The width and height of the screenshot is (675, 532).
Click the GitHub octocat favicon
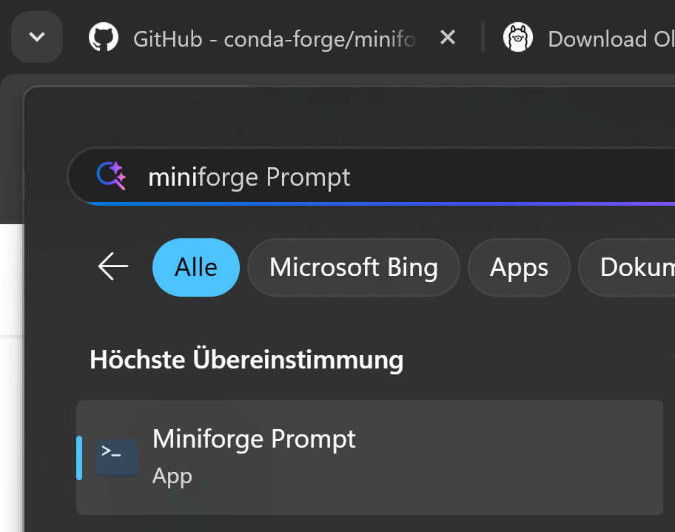(x=104, y=37)
